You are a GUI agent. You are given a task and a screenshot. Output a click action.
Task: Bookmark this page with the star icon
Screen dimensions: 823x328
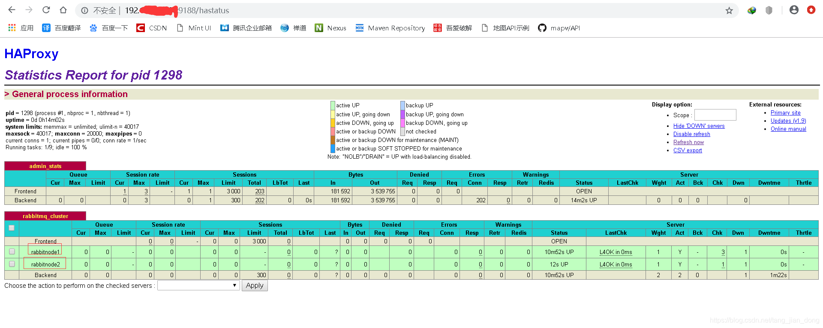[729, 10]
